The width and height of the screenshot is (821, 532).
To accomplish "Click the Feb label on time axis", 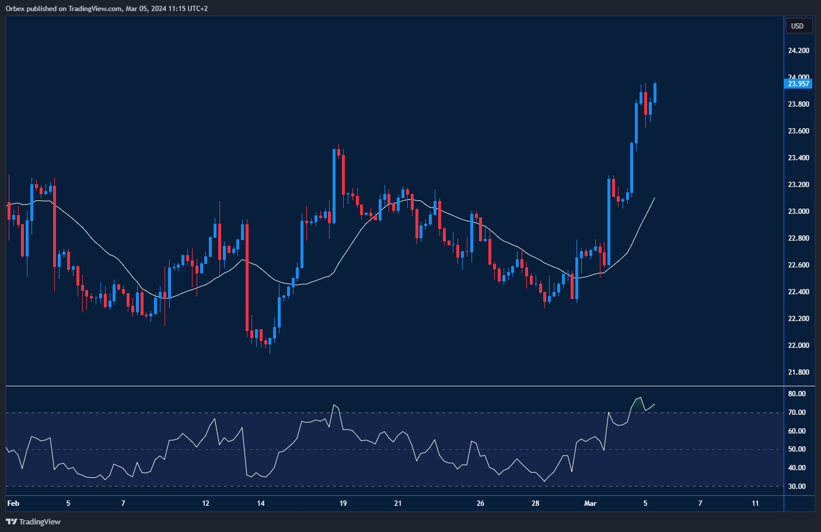I will 13,503.
